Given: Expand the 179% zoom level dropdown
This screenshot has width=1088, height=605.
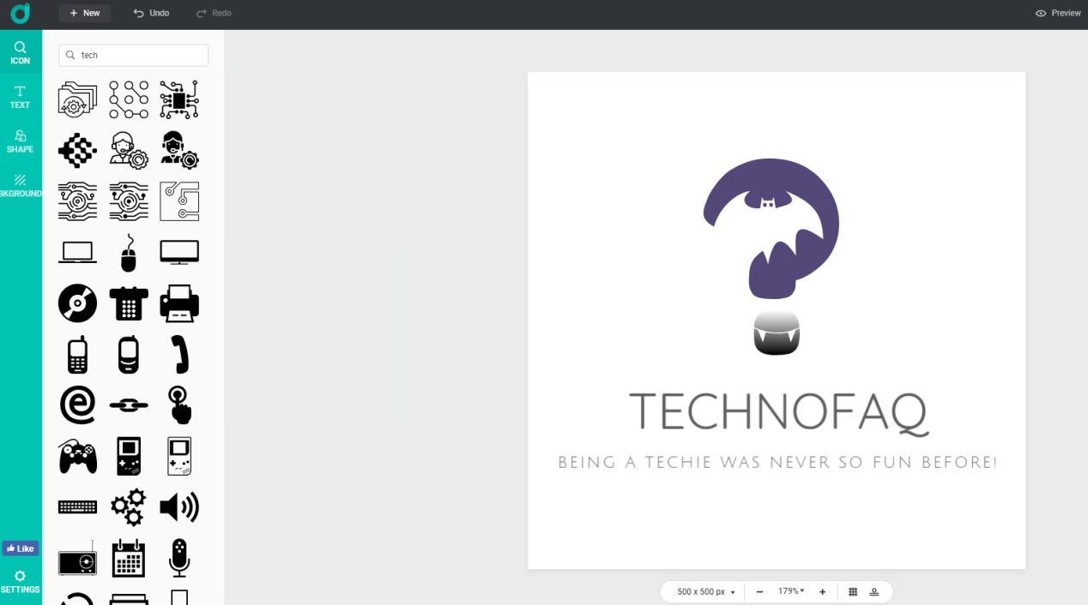Looking at the screenshot, I should click(791, 592).
